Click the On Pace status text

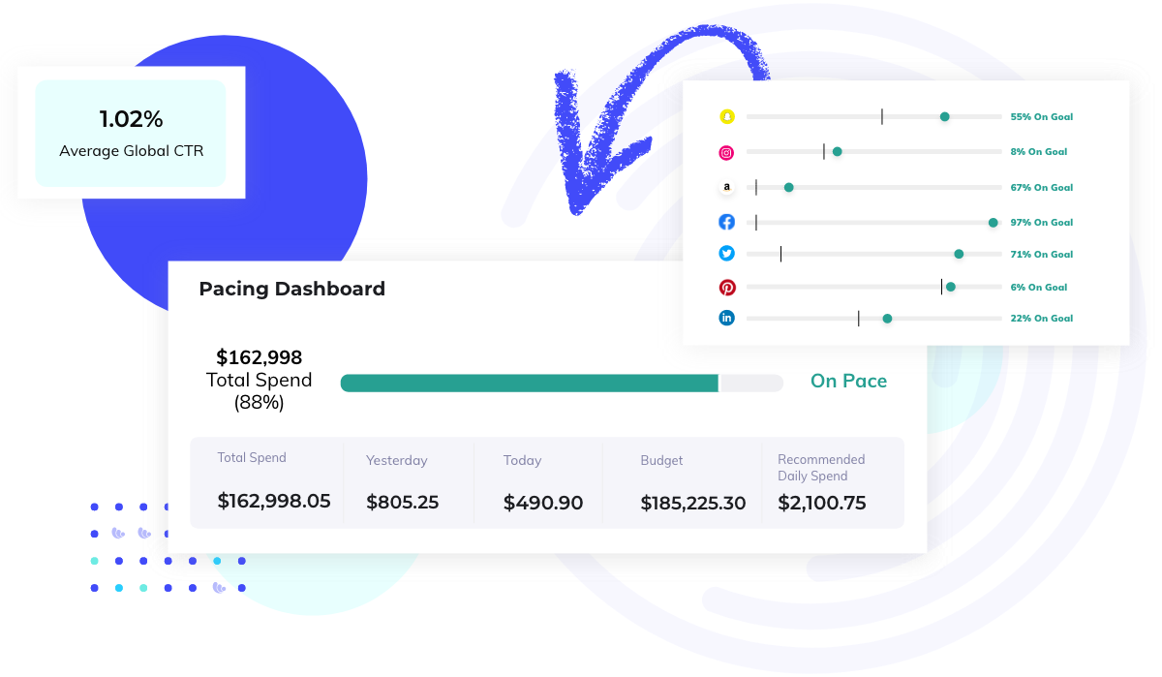pyautogui.click(x=848, y=381)
